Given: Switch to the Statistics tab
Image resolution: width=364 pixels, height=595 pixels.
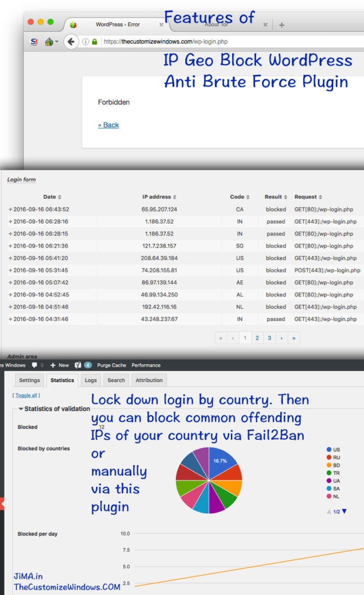Looking at the screenshot, I should (x=62, y=380).
